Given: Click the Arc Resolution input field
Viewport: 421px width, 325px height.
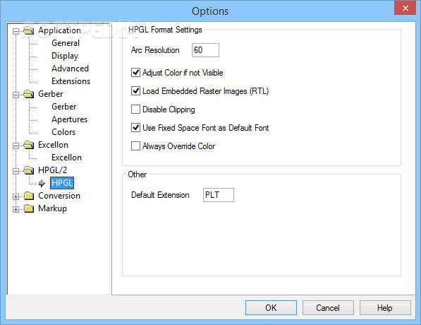Looking at the screenshot, I should (x=205, y=50).
